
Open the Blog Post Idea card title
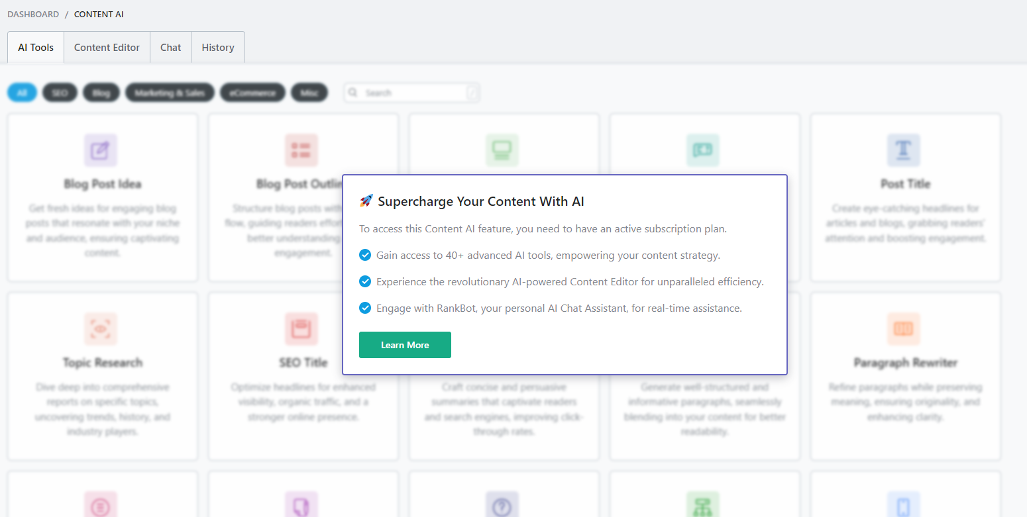tap(103, 184)
